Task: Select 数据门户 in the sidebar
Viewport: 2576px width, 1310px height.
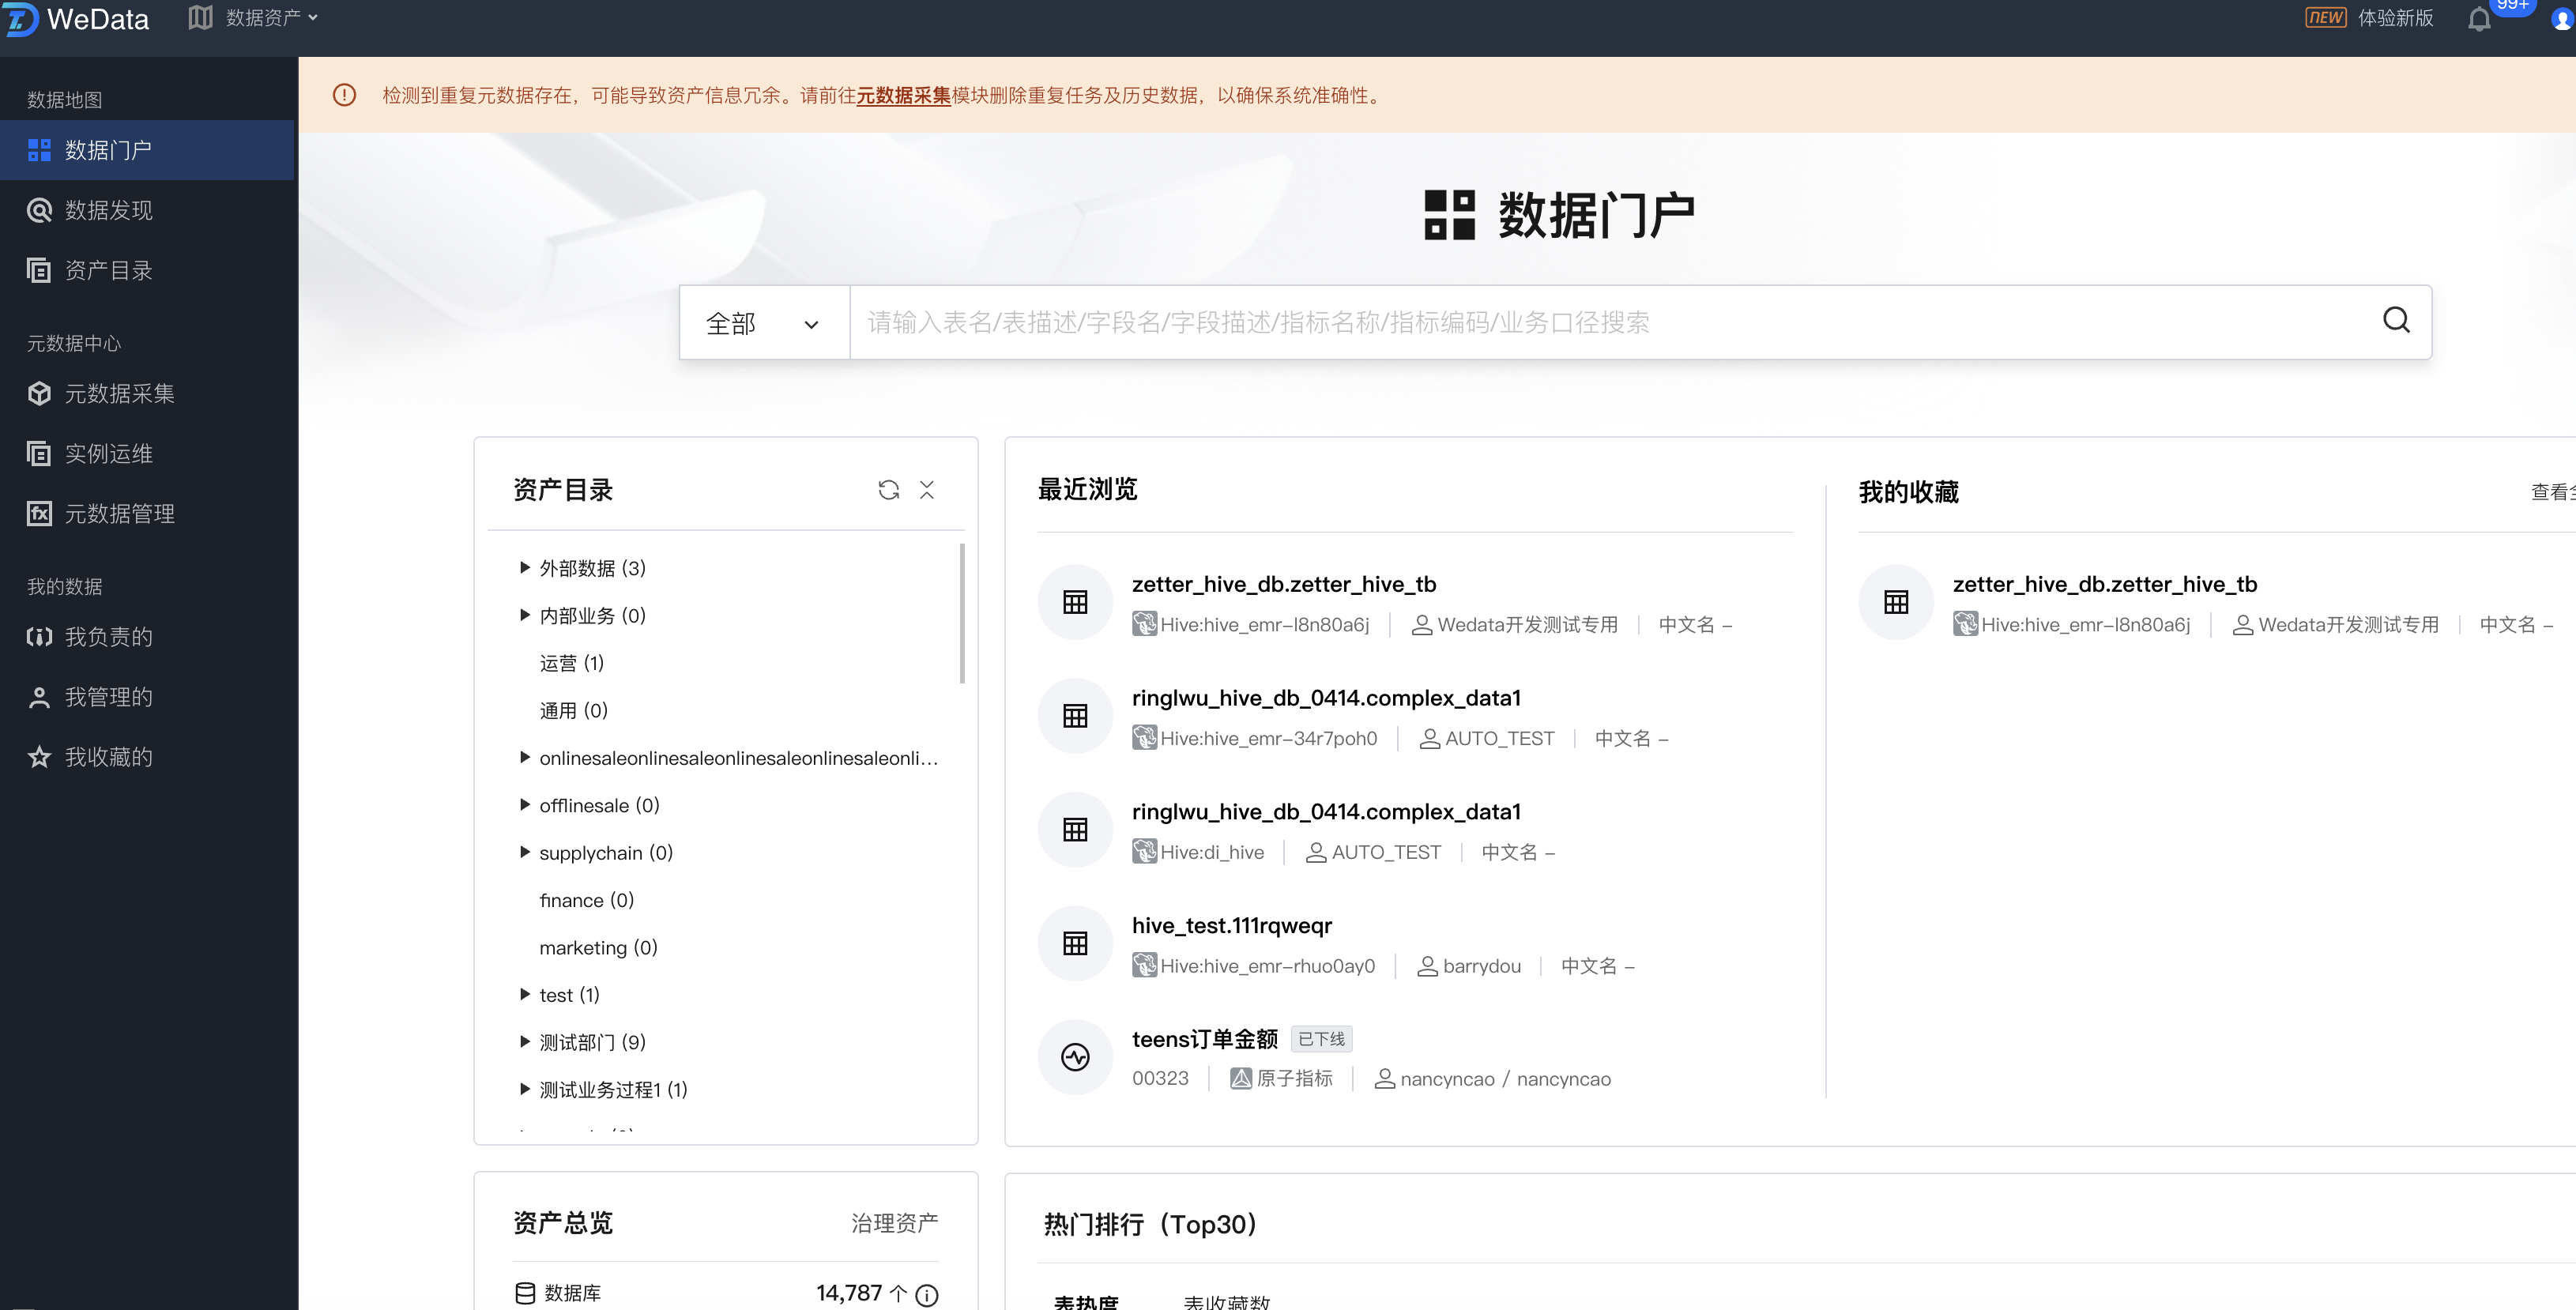Action: (x=147, y=150)
